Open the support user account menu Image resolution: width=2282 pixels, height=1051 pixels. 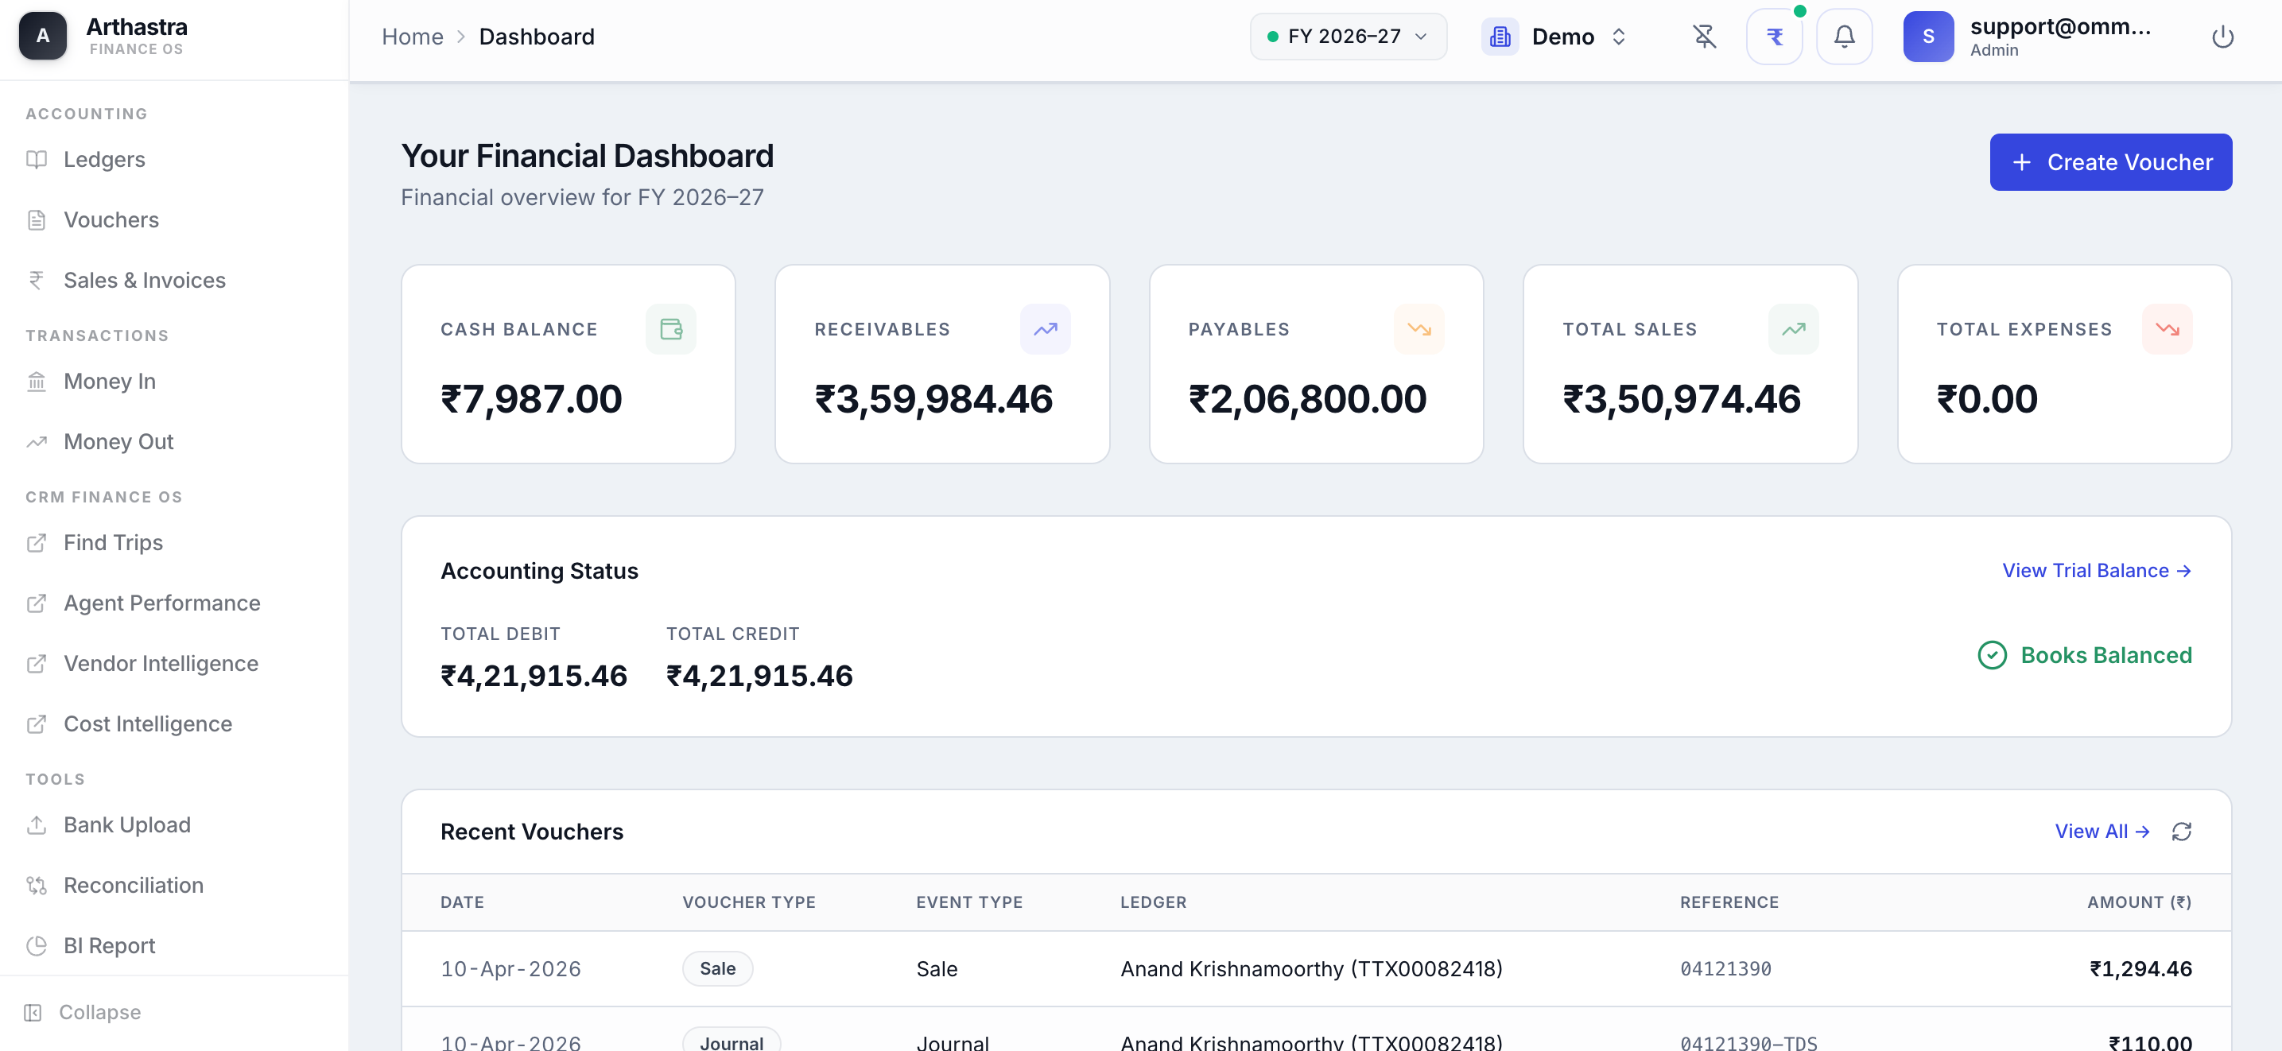(2028, 37)
